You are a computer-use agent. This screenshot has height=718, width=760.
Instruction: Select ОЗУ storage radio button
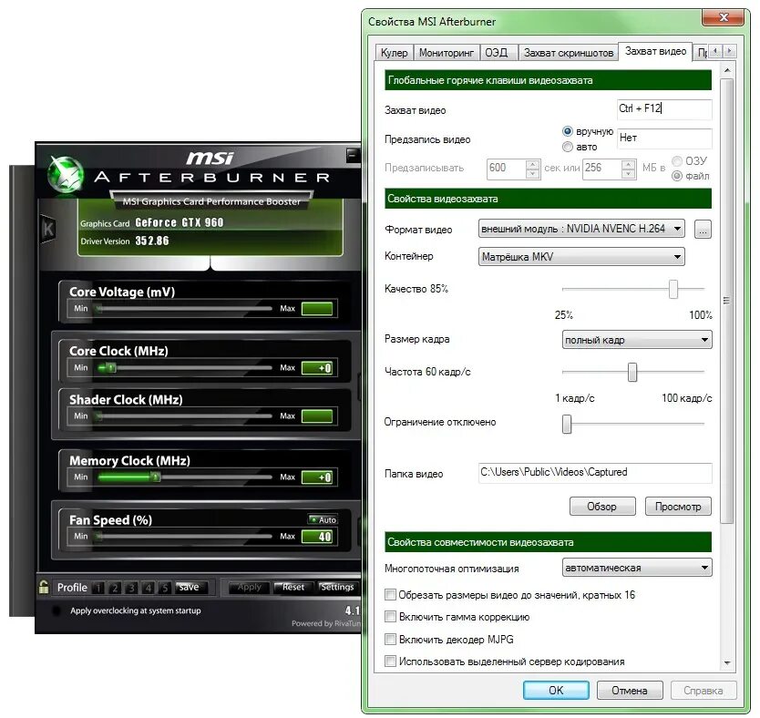pos(677,161)
